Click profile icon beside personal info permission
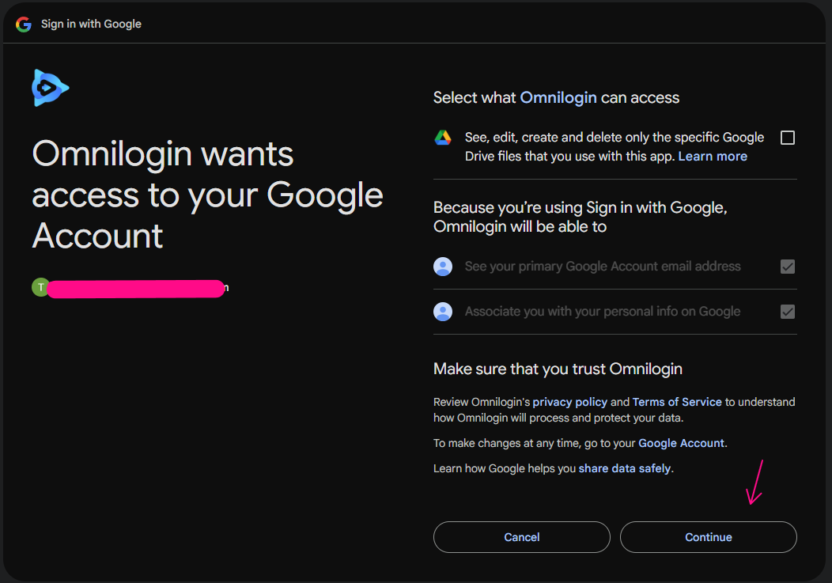This screenshot has width=832, height=583. point(443,312)
